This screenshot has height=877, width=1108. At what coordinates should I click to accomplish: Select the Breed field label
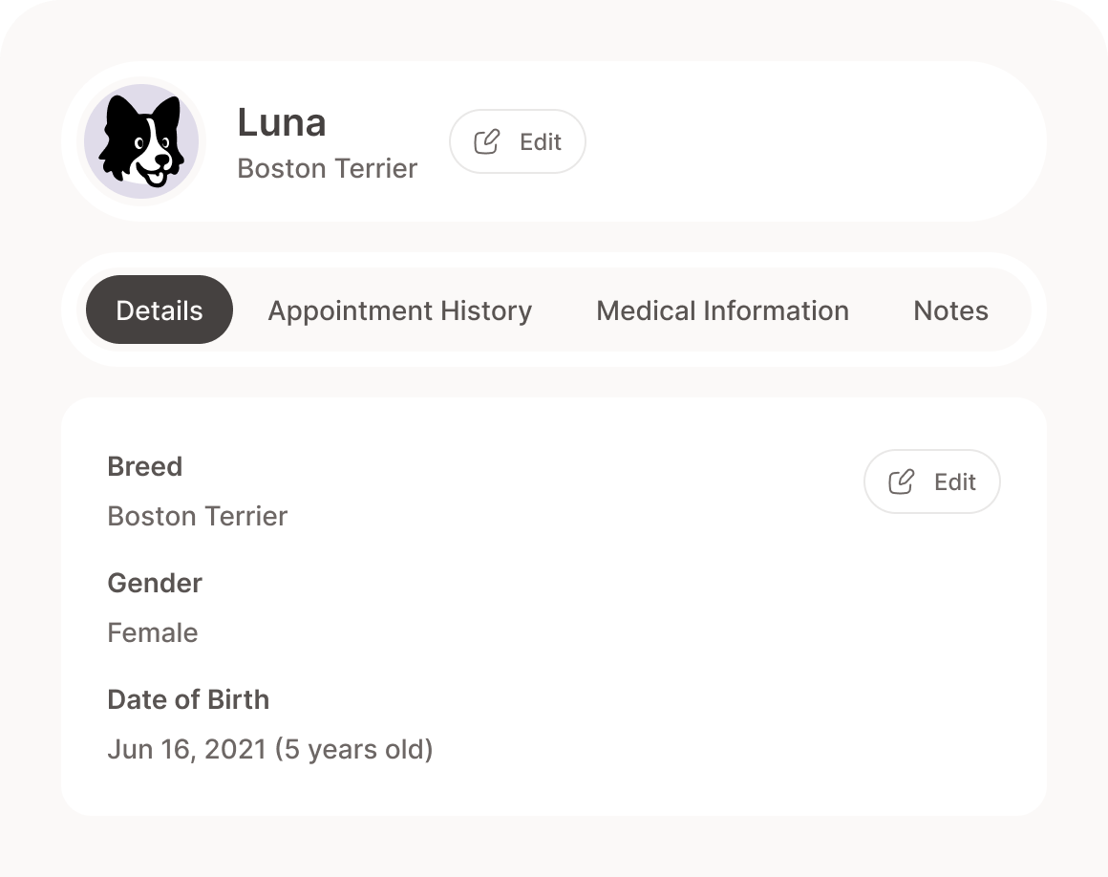(145, 466)
